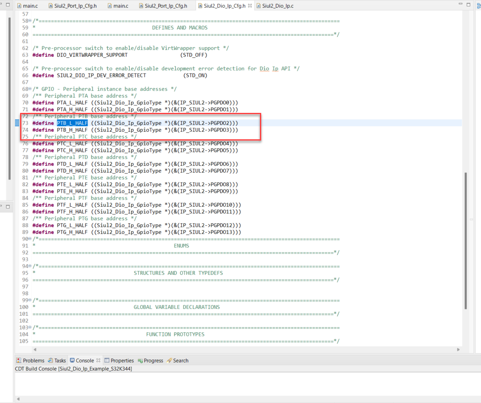
Task: Click DIO_VIRTWRAPPER_SUPPORT macro name
Action: click(92, 55)
